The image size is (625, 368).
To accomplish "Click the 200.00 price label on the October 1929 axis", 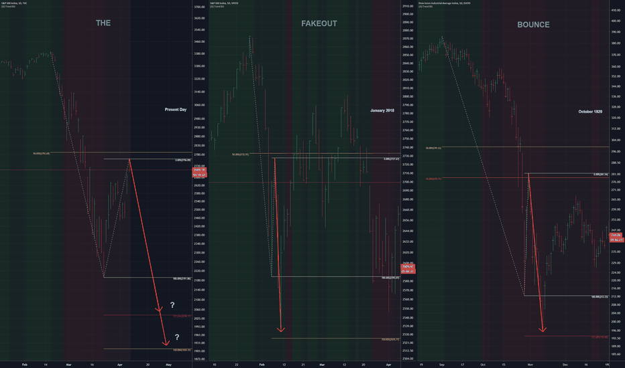I will coord(616,321).
